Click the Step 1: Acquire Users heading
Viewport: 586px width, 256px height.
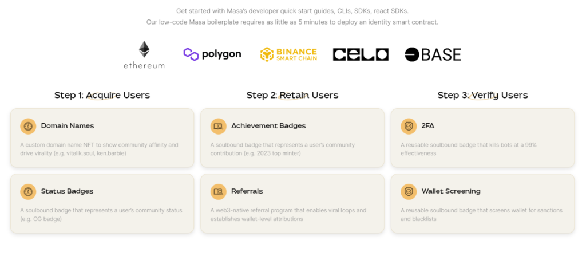pos(102,96)
